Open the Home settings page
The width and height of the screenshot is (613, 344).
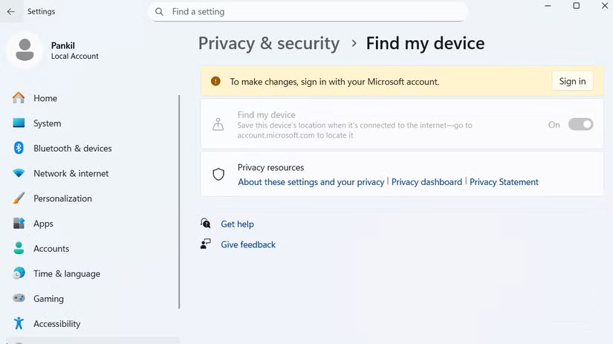point(45,98)
